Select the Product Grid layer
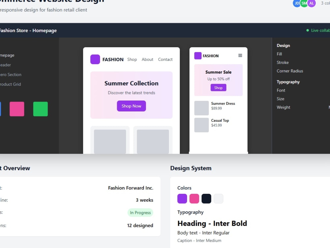 (x=10, y=84)
